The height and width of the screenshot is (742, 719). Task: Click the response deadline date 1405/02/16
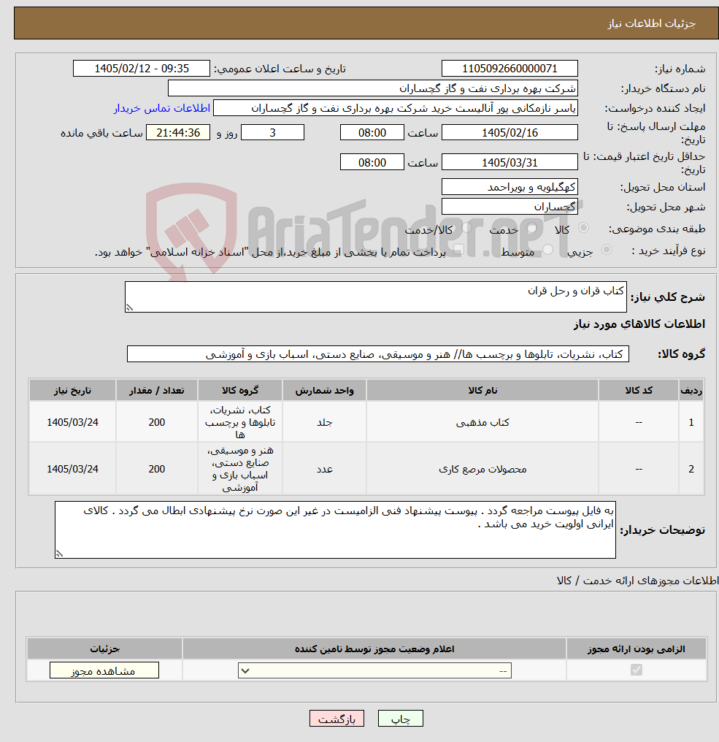coord(510,132)
